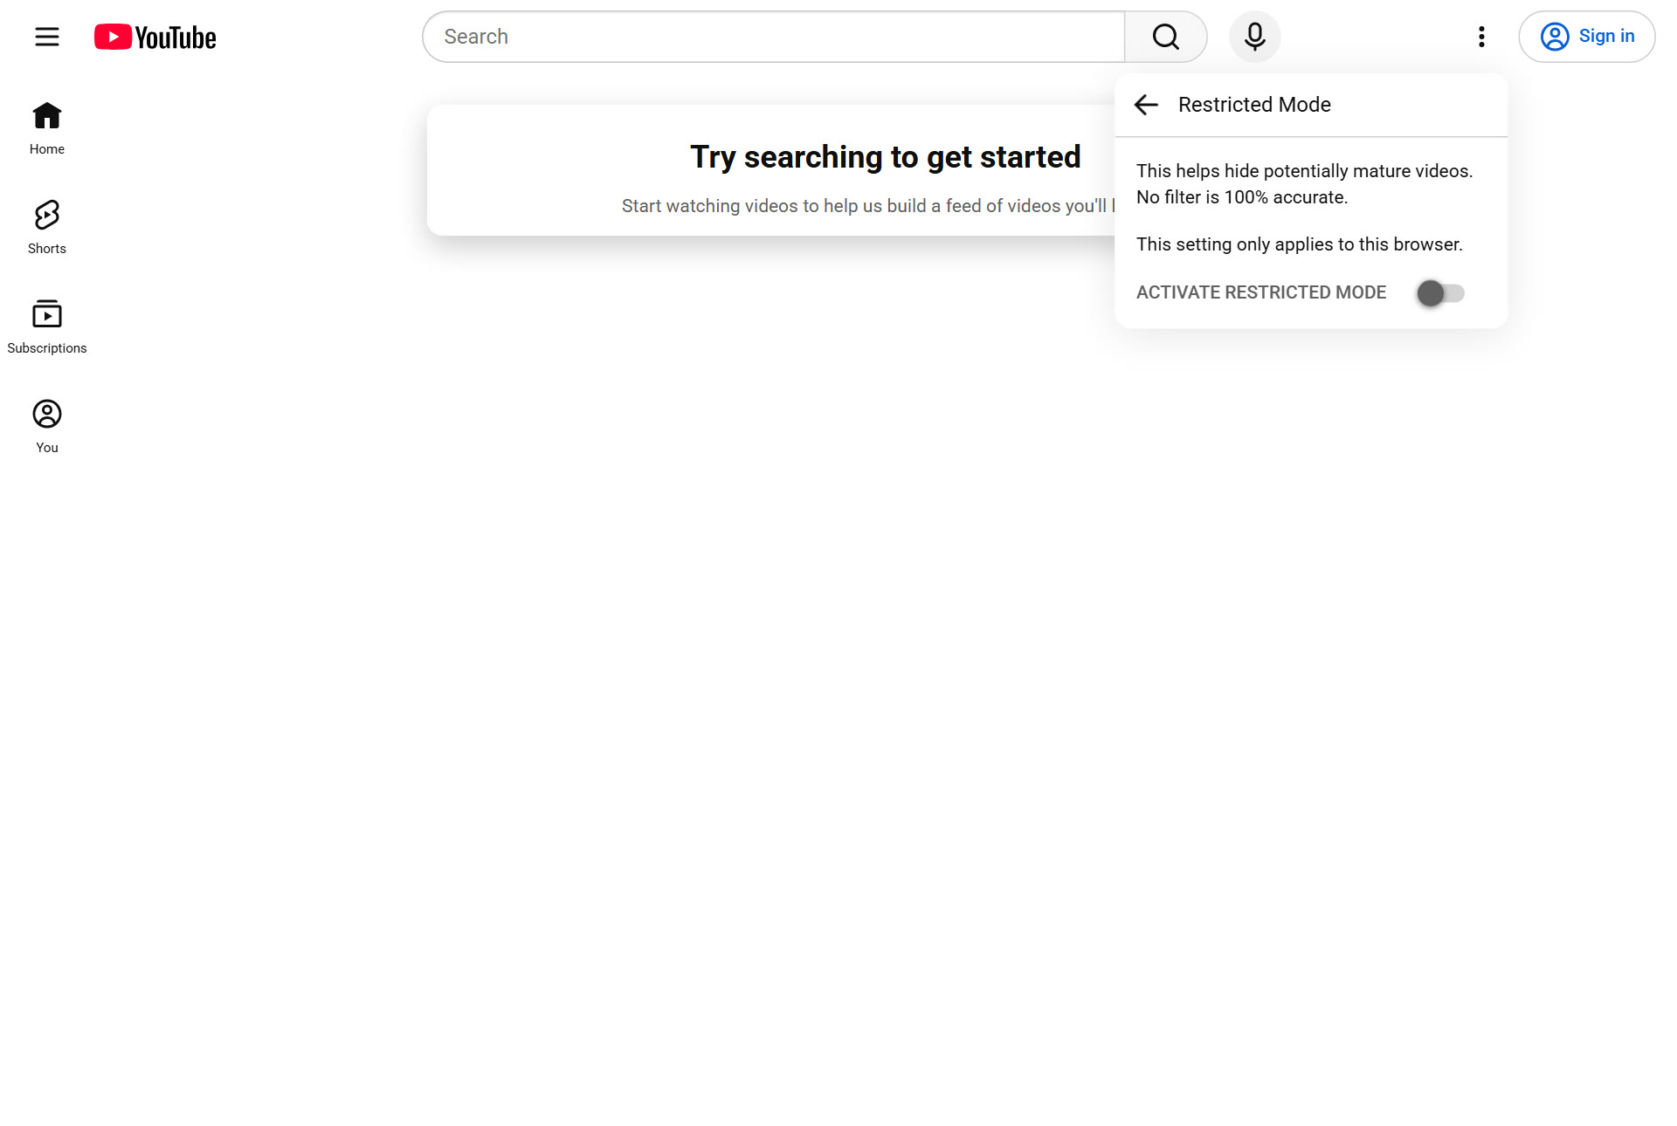Go to Home in sidebar
Image resolution: width=1677 pixels, height=1126 pixels.
click(47, 128)
